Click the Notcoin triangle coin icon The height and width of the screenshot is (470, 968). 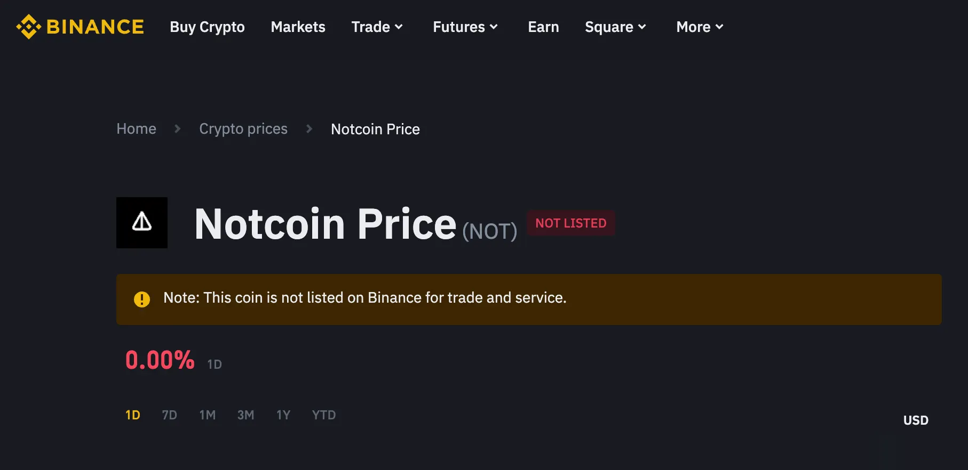pos(142,222)
